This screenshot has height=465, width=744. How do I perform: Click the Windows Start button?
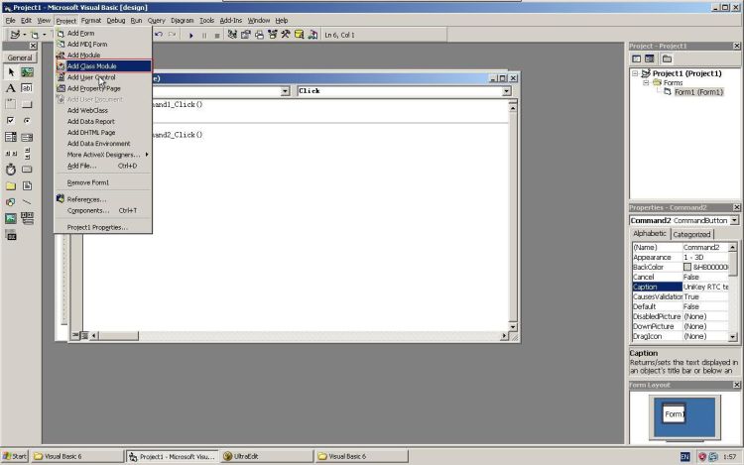15,456
